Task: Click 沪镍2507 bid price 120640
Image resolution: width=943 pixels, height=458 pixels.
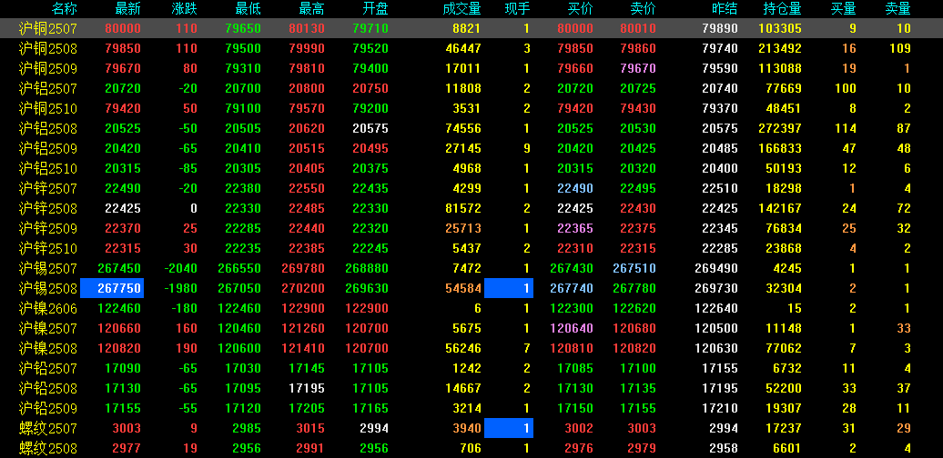Action: pyautogui.click(x=572, y=328)
